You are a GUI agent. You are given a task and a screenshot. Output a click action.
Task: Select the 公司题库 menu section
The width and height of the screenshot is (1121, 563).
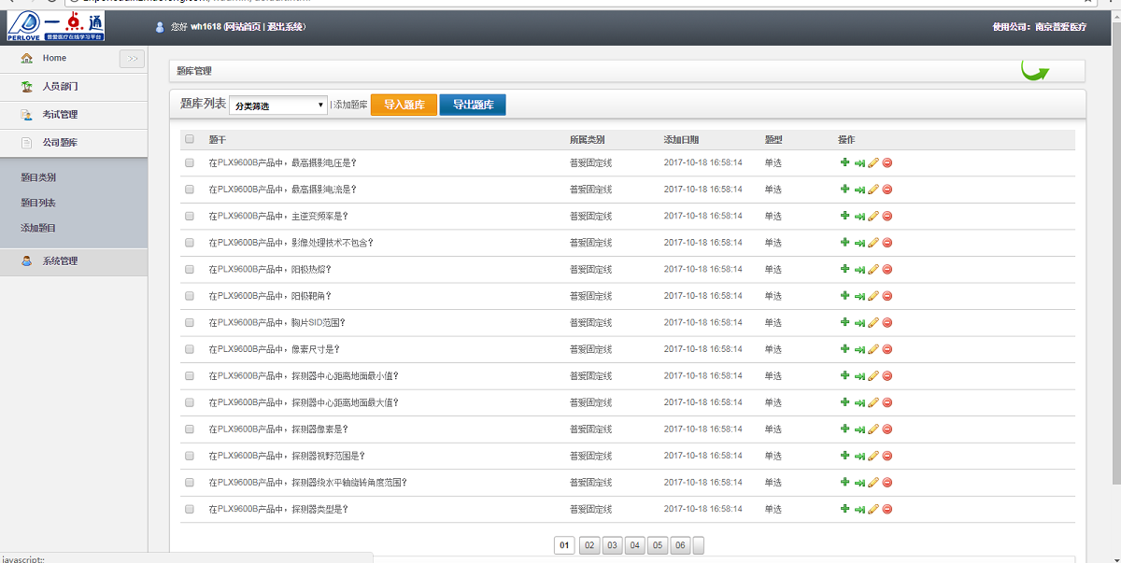[60, 143]
